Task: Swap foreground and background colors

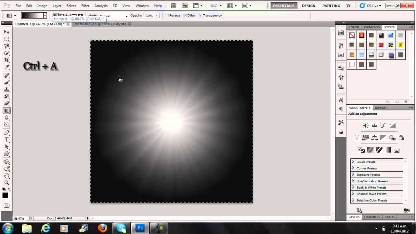Action: pyautogui.click(x=9, y=189)
